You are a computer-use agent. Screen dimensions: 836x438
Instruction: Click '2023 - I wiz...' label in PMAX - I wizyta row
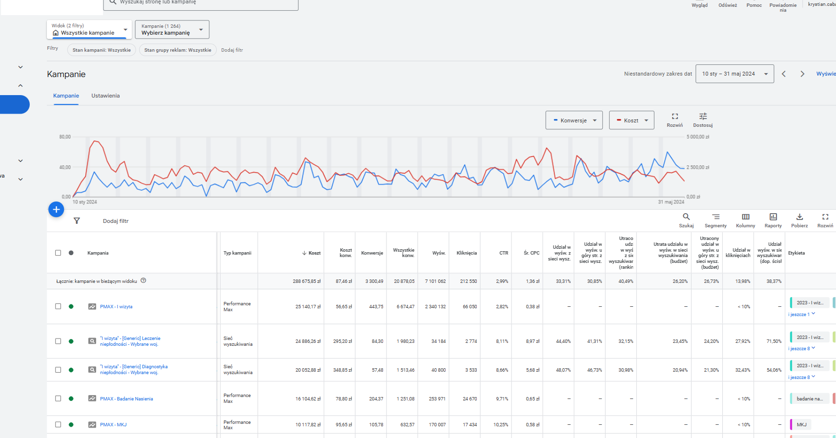810,302
